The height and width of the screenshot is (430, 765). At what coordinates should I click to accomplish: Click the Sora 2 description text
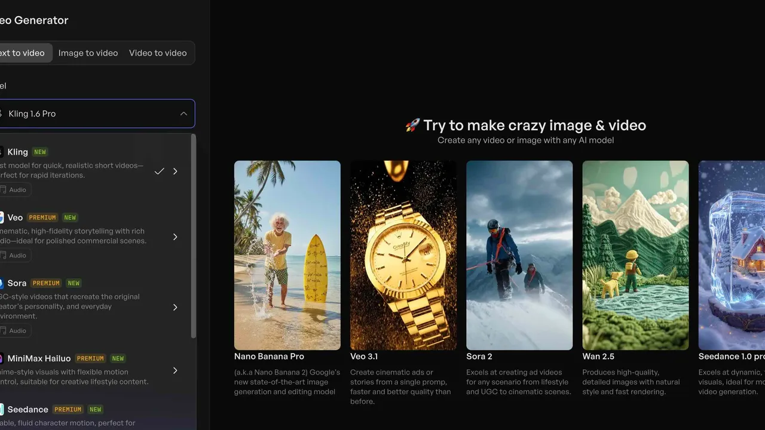[519, 382]
